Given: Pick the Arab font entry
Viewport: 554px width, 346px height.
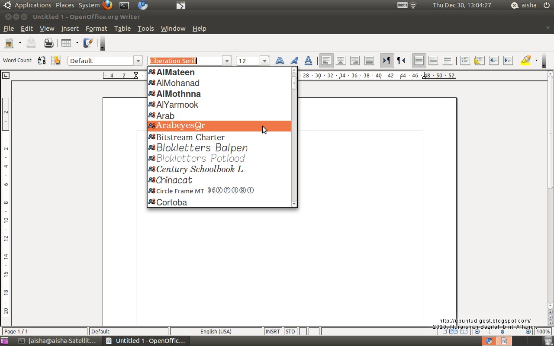Looking at the screenshot, I should point(219,115).
